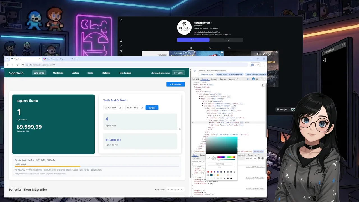This screenshot has height=202, width=359.
Task: Click the hex color value field
Action: coord(220,164)
